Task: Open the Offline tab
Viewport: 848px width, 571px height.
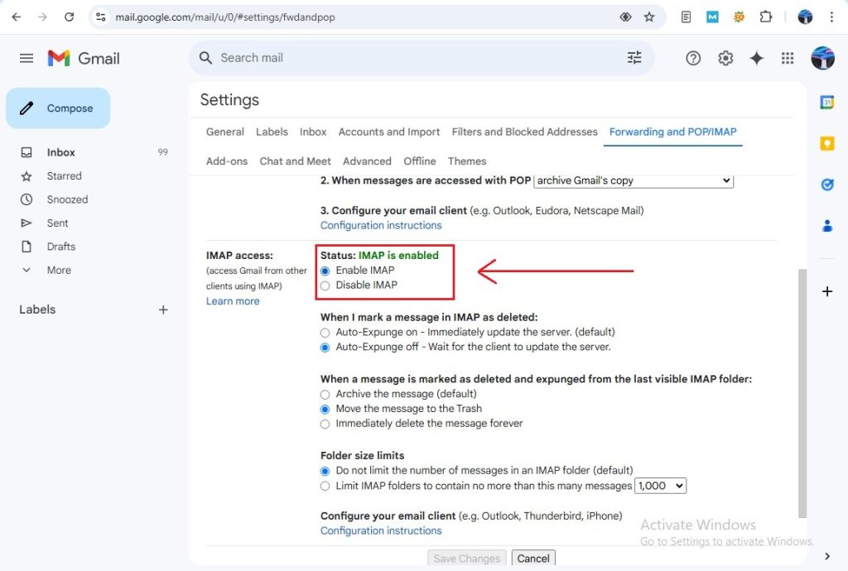Action: (x=420, y=161)
